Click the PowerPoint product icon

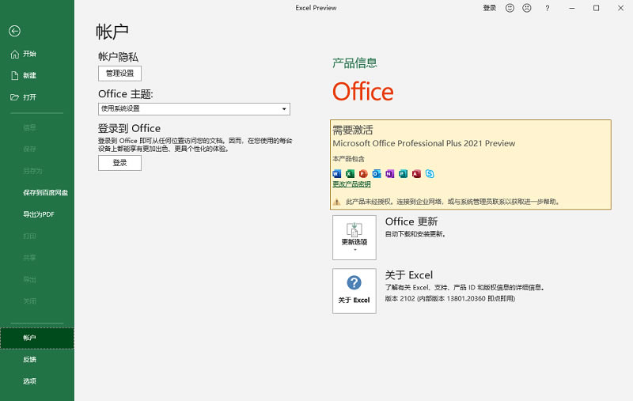pyautogui.click(x=363, y=173)
